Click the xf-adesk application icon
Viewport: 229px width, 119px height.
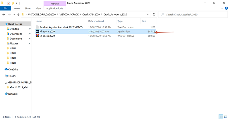pyautogui.click(x=37, y=31)
